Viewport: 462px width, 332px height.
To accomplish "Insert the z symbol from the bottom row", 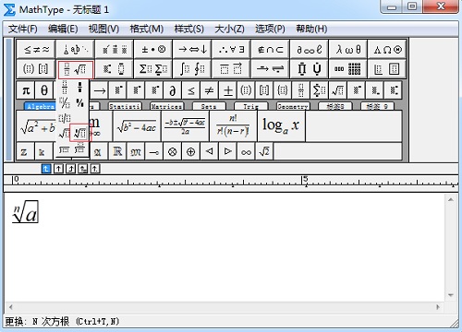I will [x=25, y=151].
